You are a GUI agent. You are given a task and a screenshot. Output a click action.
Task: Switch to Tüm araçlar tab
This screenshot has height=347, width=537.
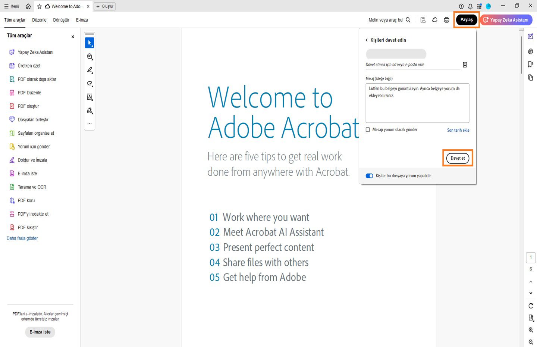(x=15, y=20)
